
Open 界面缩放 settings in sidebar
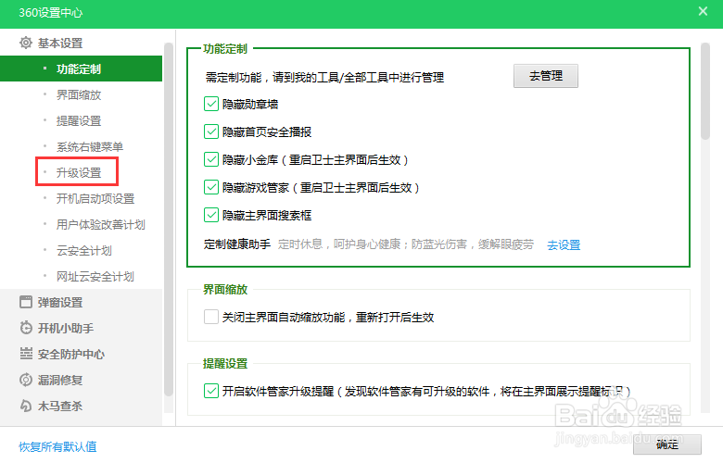point(79,94)
